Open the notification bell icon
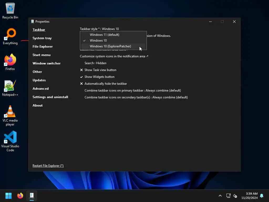 pos(262,196)
